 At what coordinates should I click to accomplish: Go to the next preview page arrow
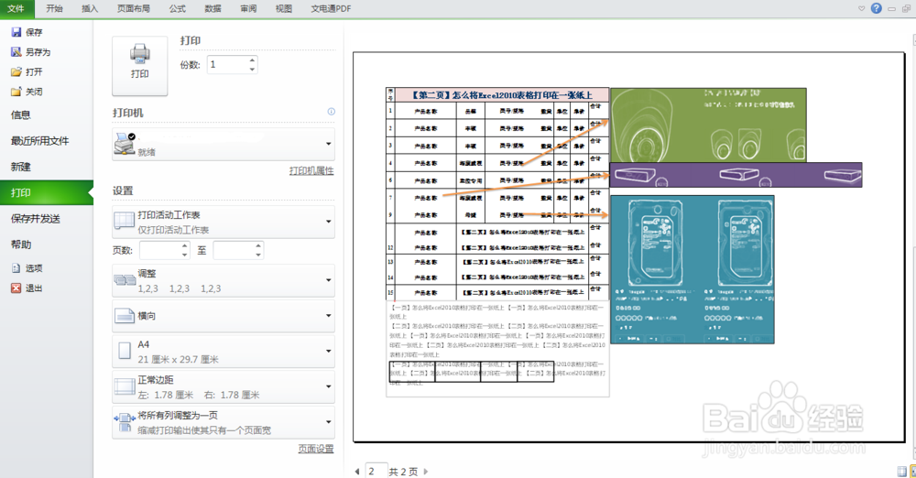[x=426, y=472]
